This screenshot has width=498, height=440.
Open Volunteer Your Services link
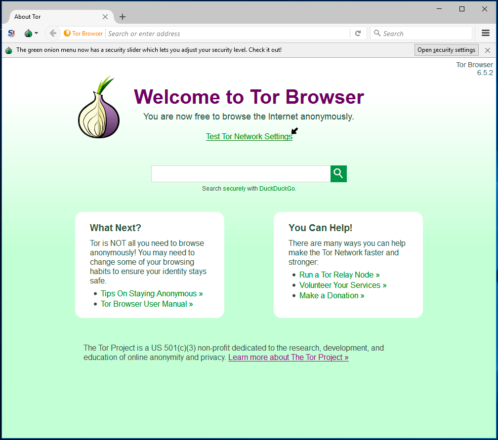coord(343,285)
